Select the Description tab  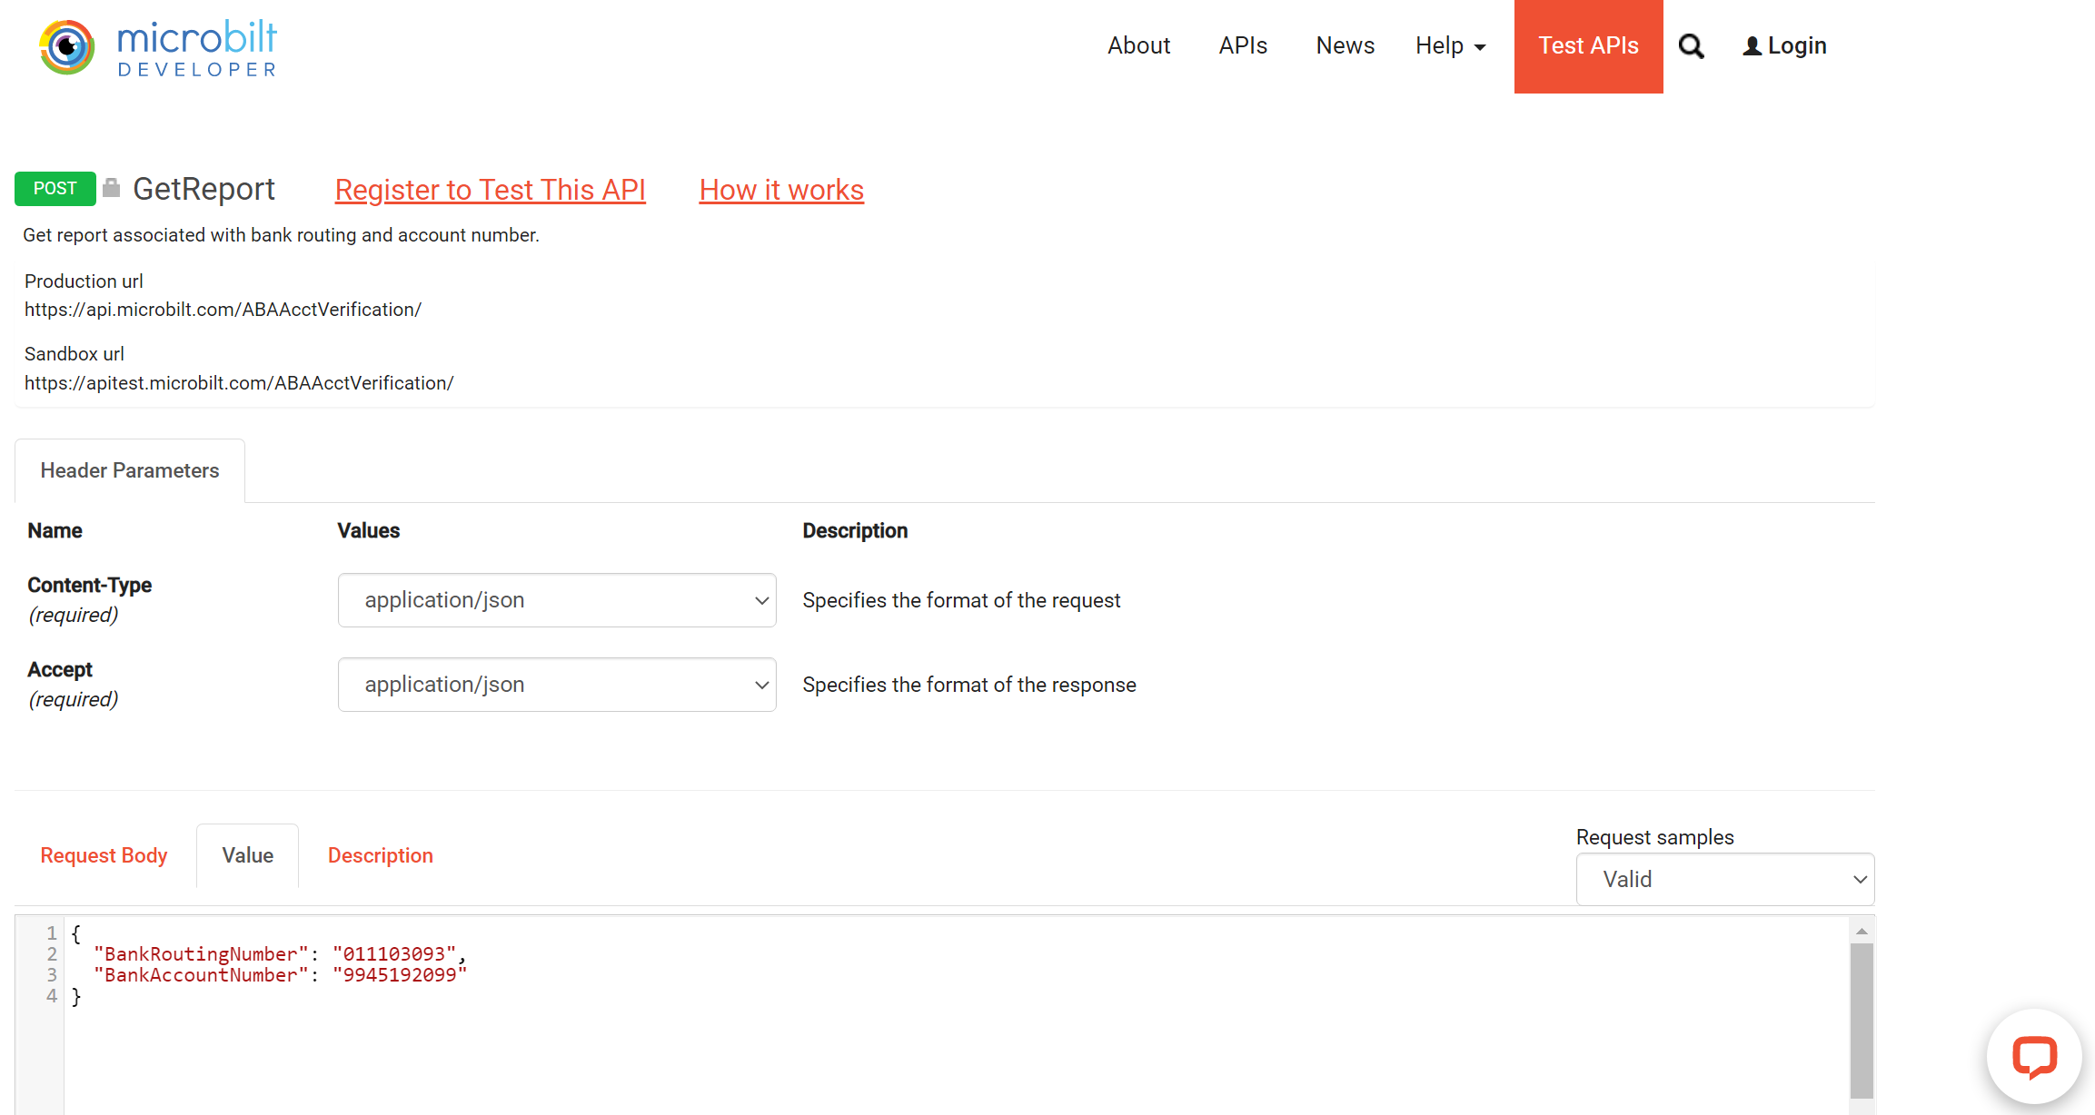click(x=380, y=855)
